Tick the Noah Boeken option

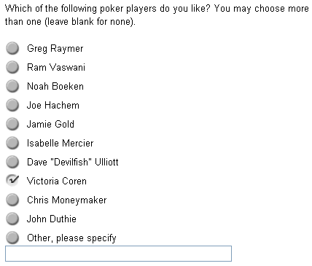tap(12, 86)
